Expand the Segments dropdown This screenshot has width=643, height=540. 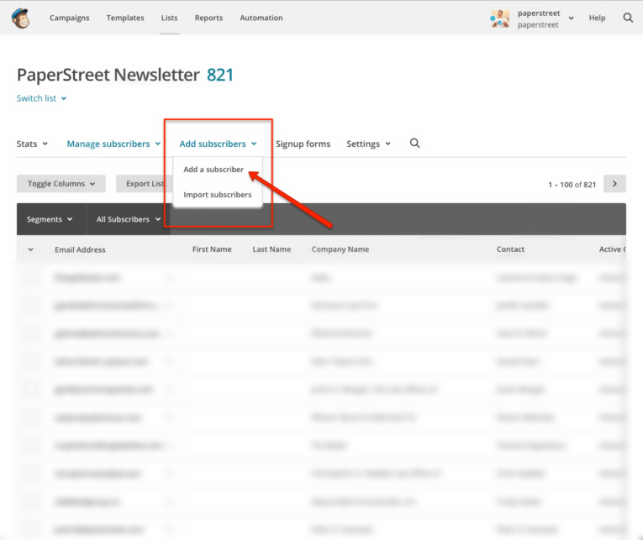50,219
